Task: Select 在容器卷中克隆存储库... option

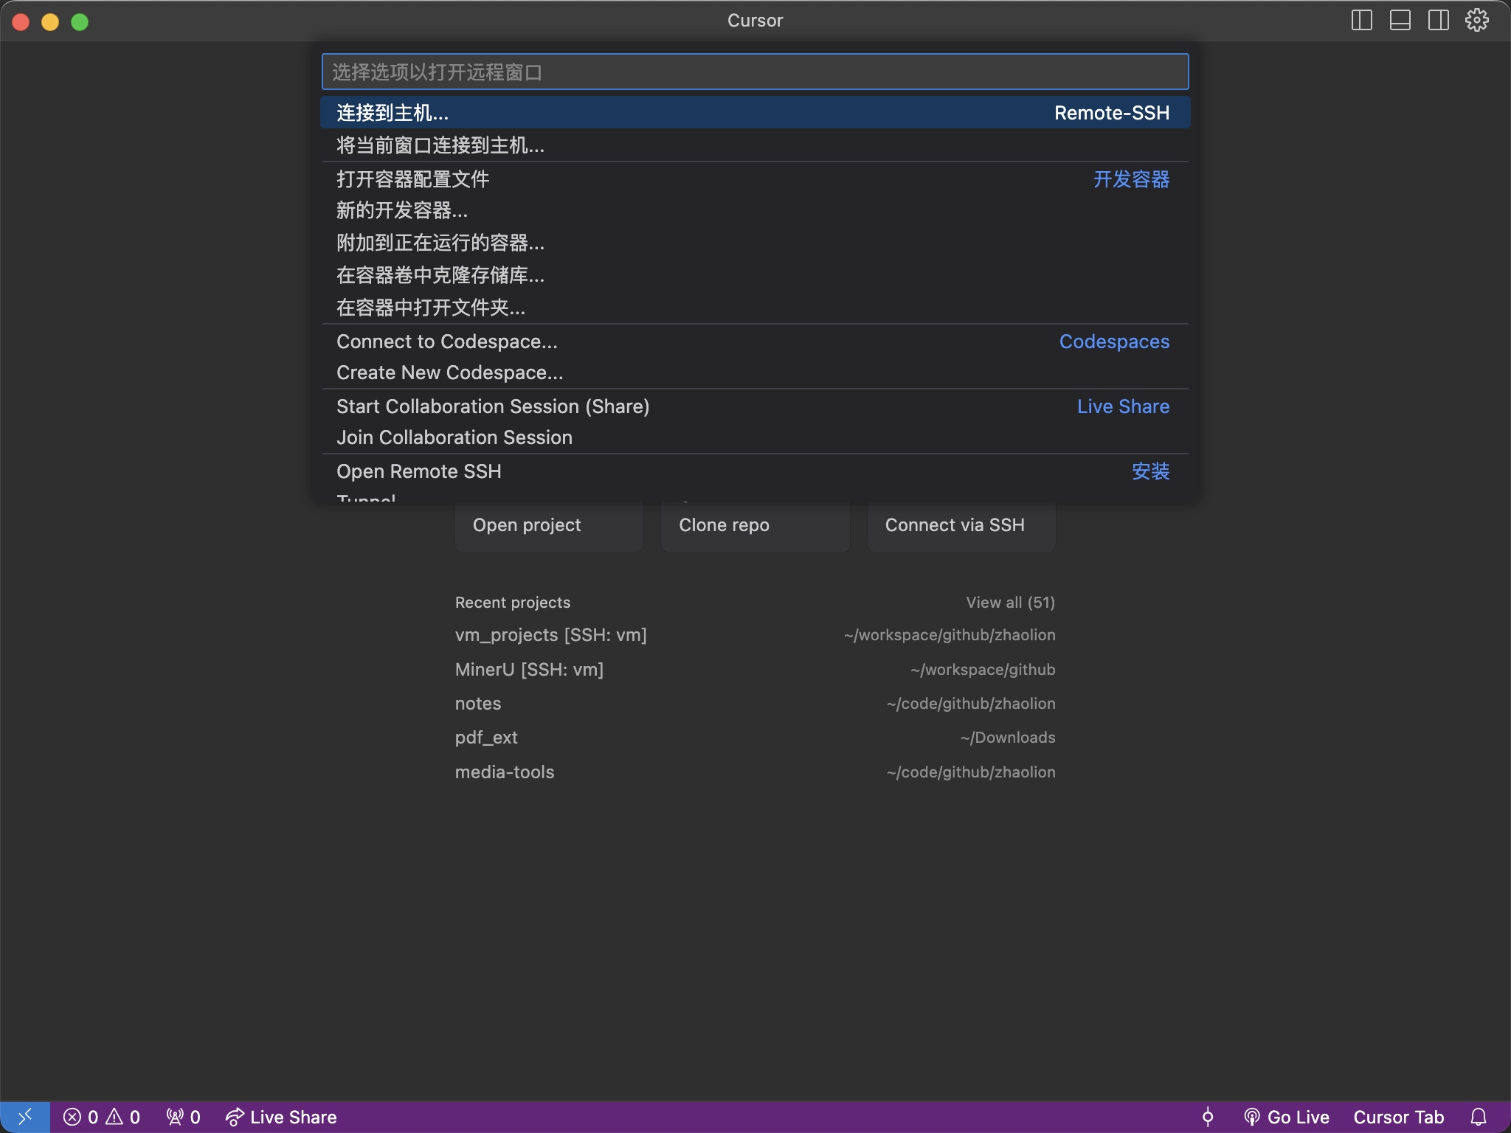Action: (x=755, y=275)
